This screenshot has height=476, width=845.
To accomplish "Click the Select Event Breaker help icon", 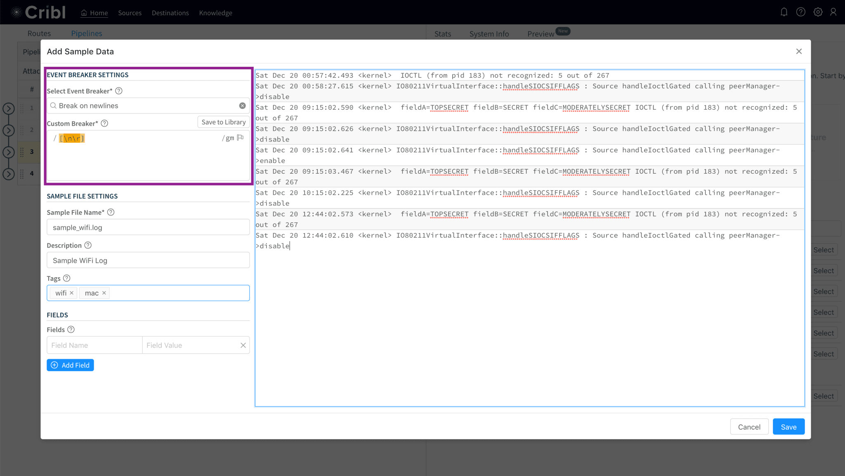I will [x=119, y=91].
